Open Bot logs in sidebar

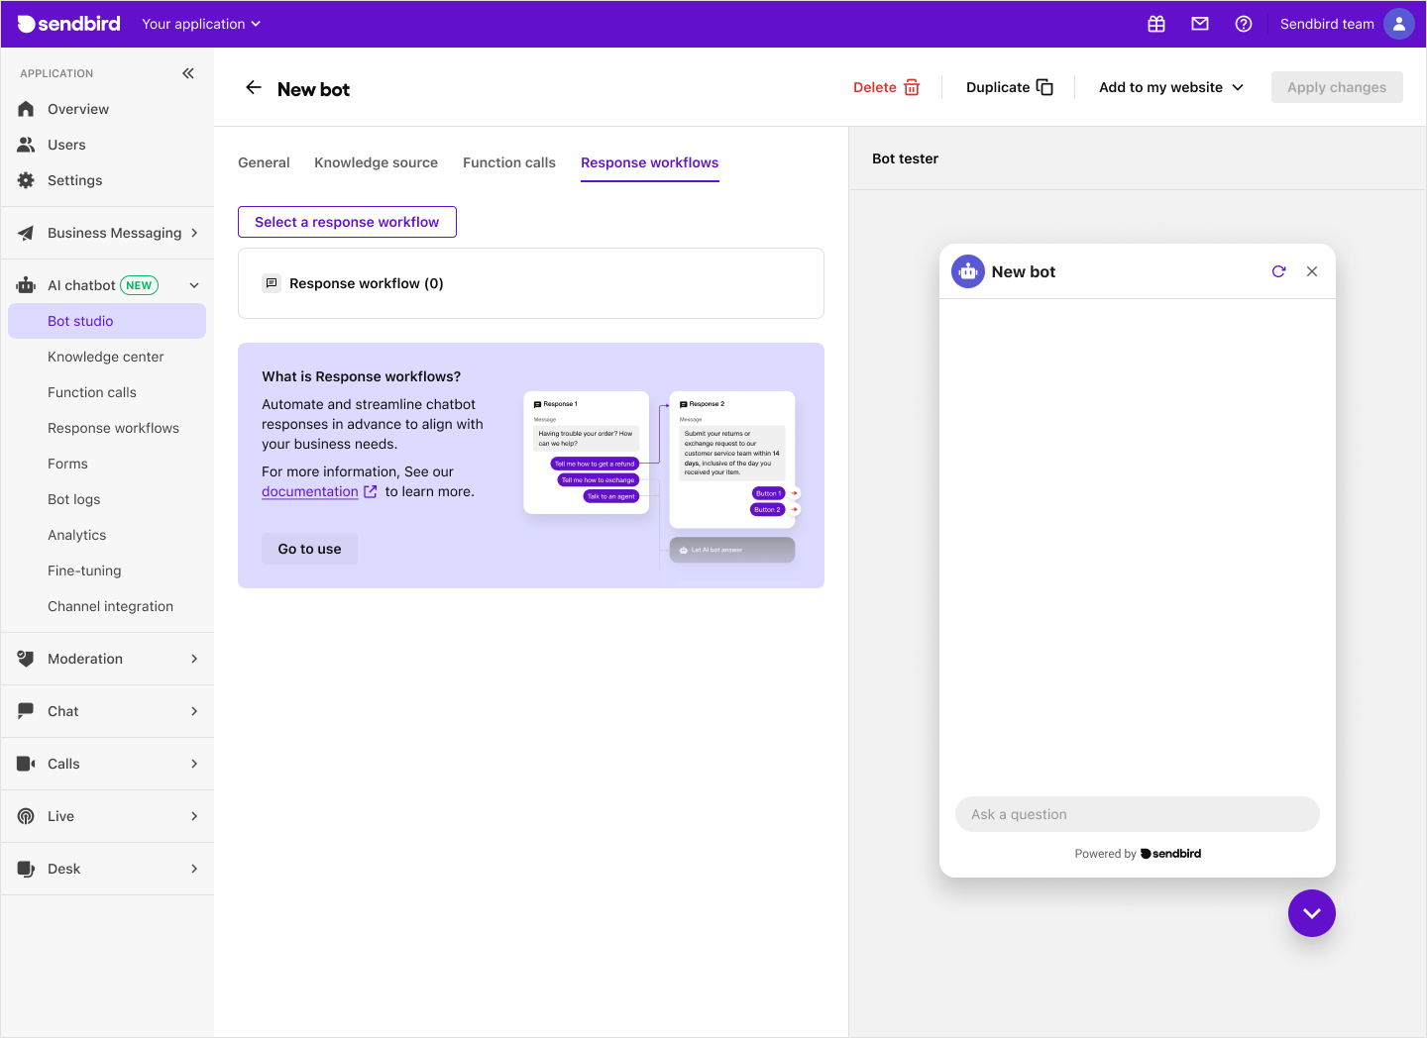click(x=74, y=499)
